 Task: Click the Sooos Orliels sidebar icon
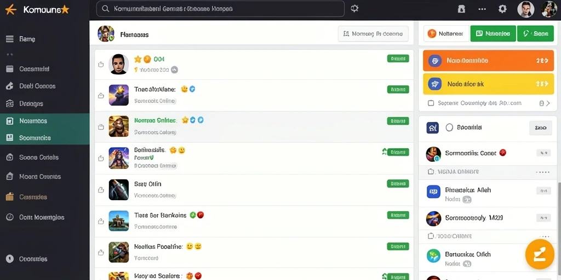pos(10,157)
